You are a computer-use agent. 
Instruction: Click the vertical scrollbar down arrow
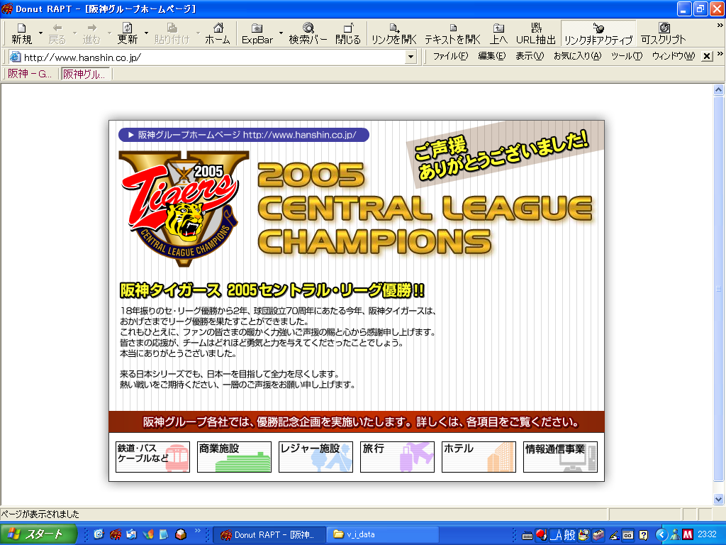719,499
